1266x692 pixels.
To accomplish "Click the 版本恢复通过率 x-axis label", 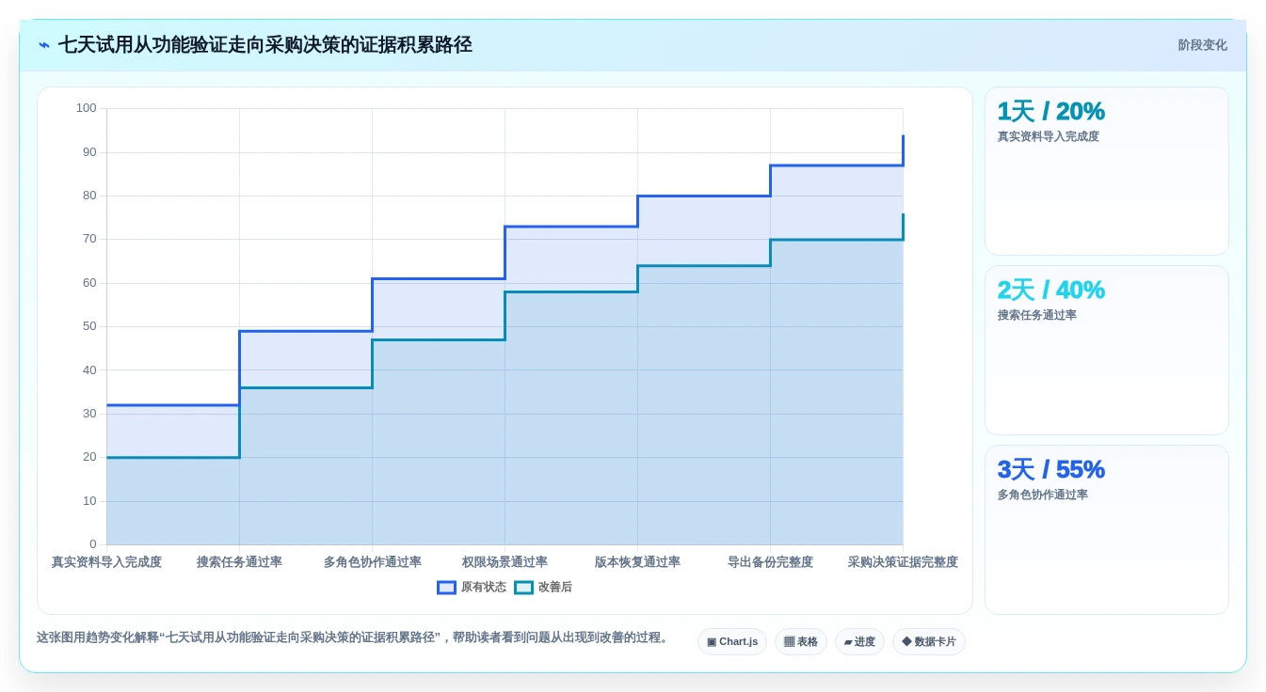I will coord(637,562).
